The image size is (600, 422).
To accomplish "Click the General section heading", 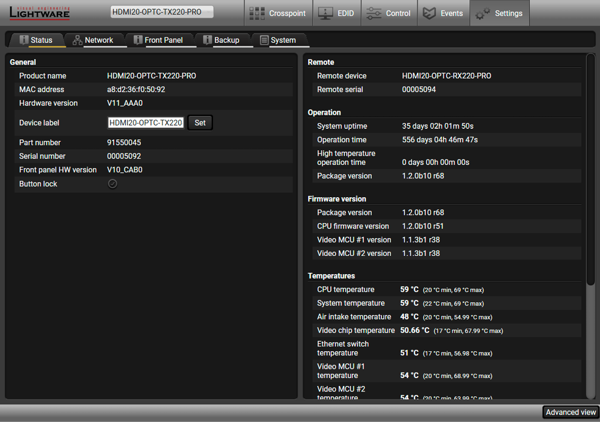I will coord(23,62).
